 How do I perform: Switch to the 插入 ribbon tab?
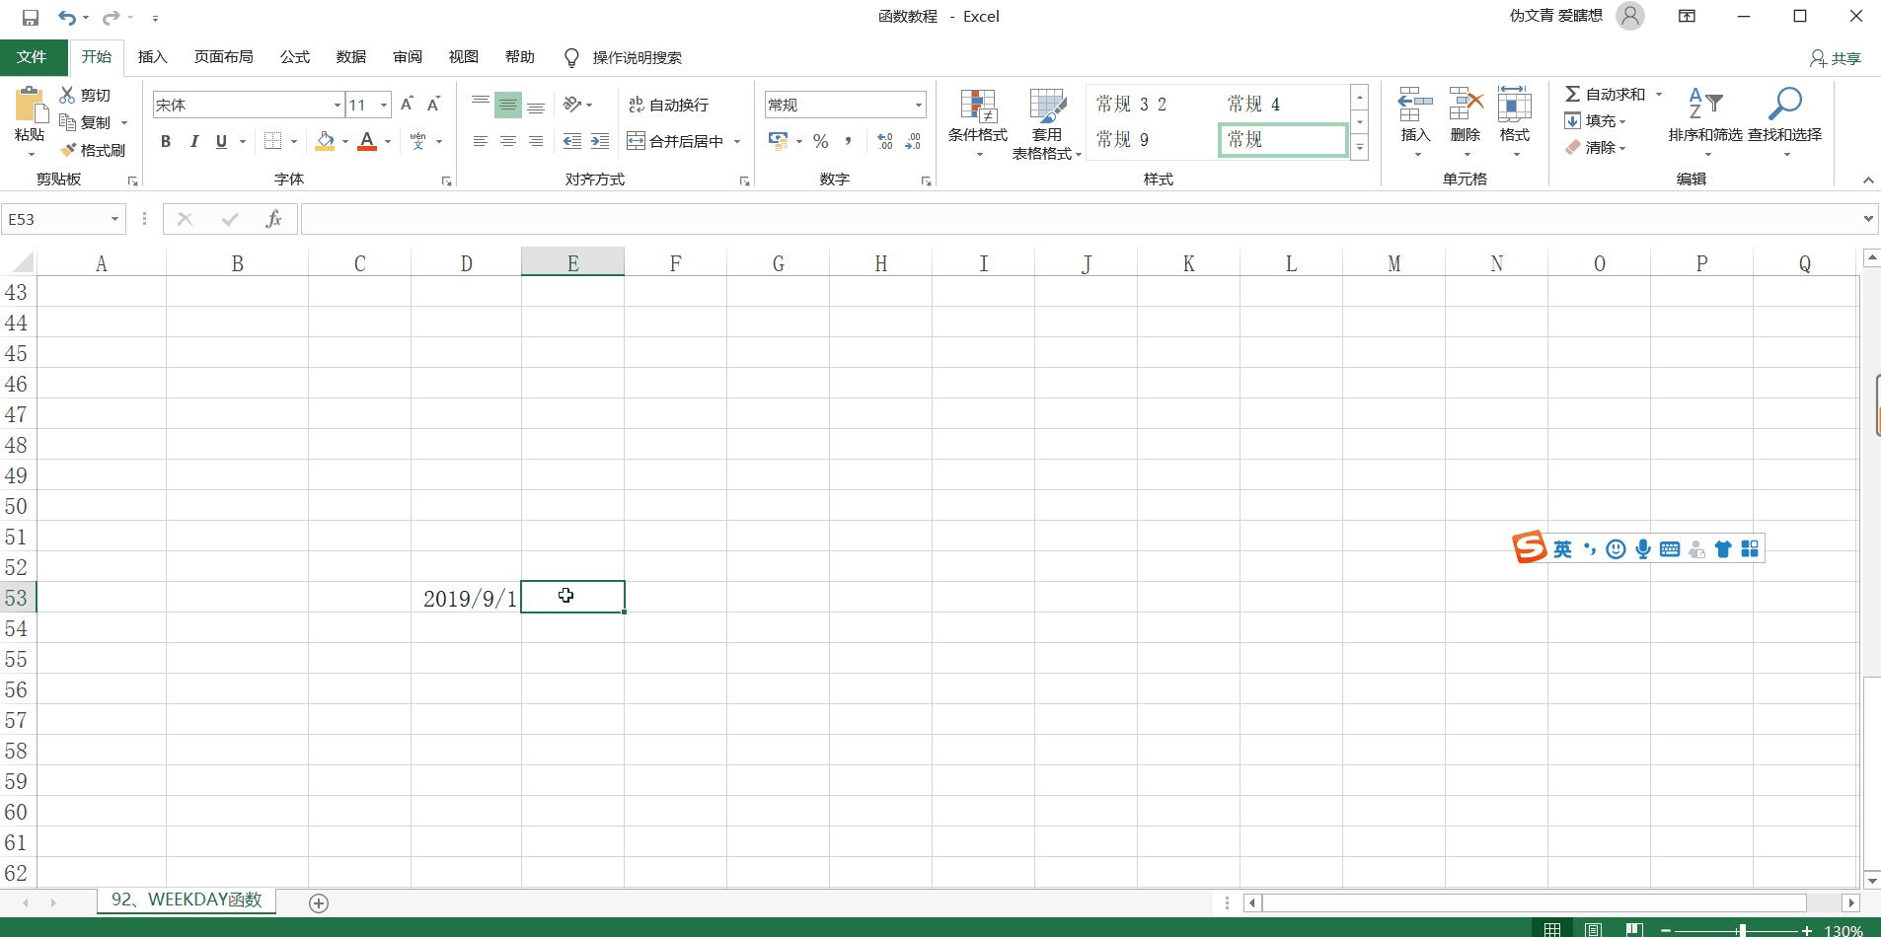click(152, 56)
